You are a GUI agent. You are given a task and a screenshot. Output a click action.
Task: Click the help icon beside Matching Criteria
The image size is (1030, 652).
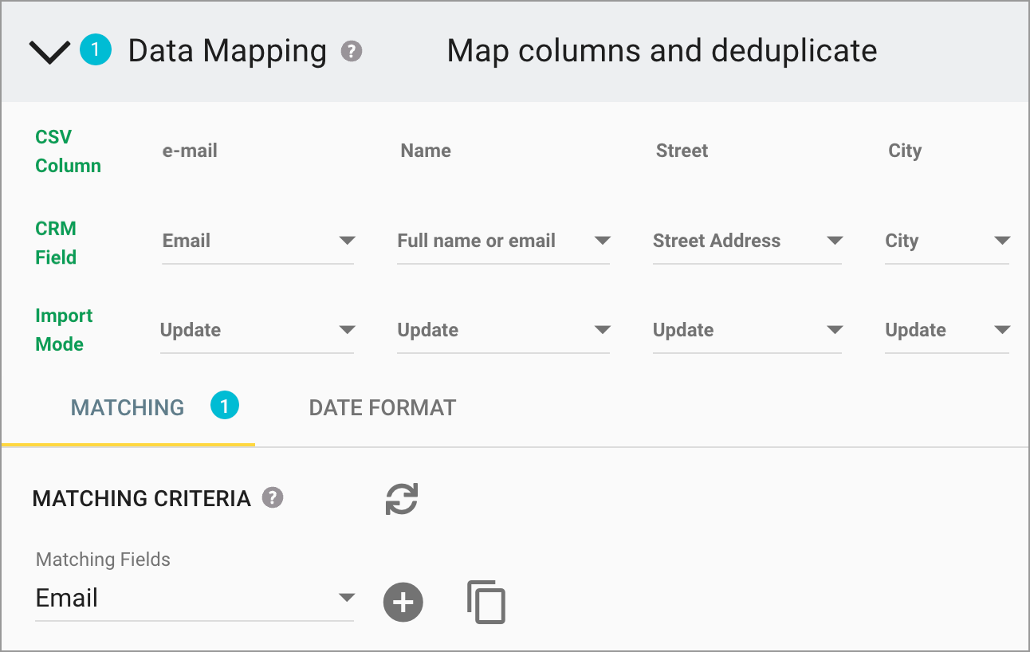click(x=273, y=498)
